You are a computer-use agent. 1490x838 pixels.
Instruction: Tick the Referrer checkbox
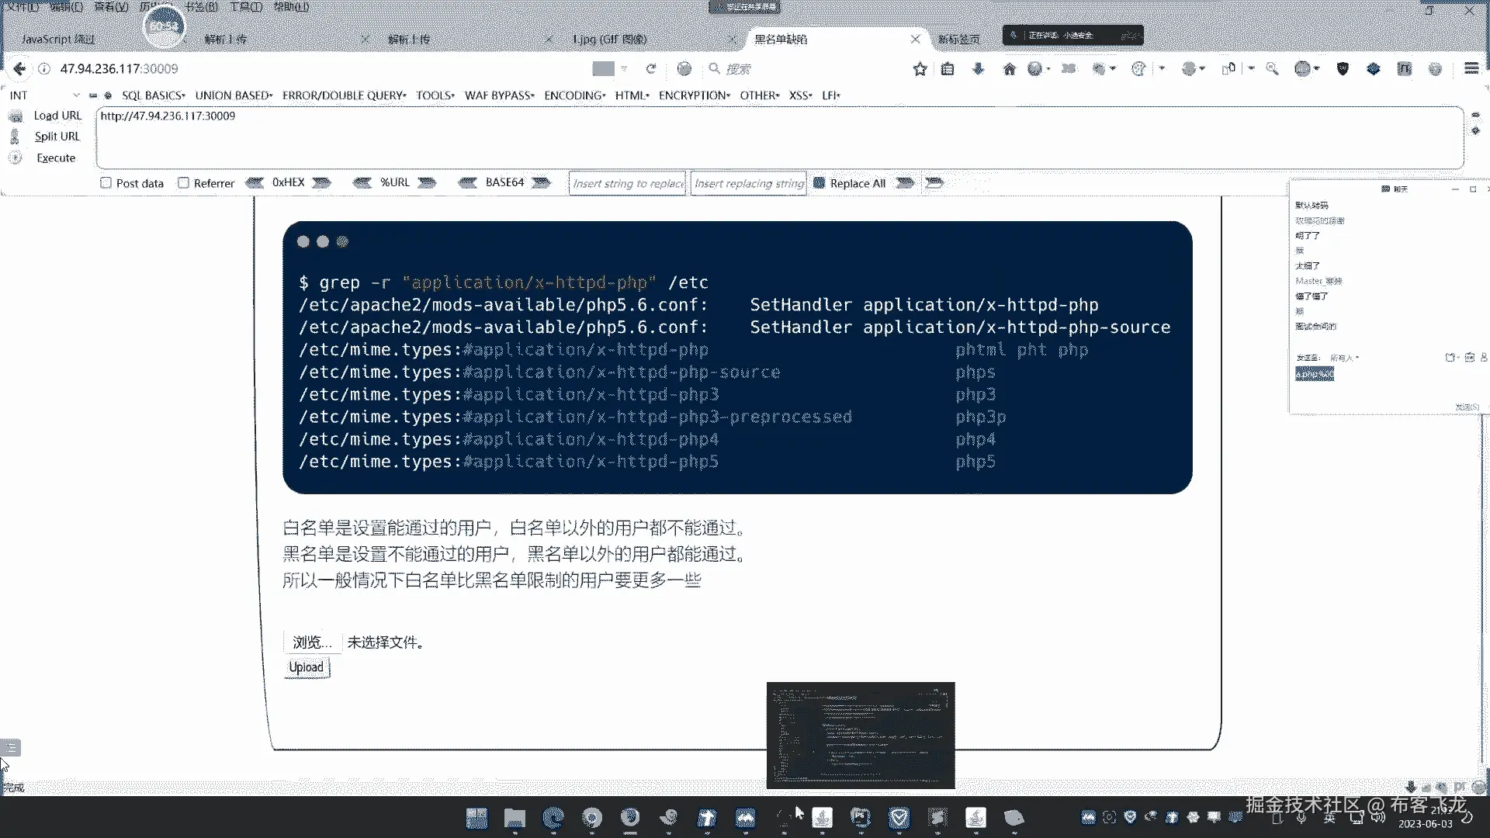click(x=184, y=183)
